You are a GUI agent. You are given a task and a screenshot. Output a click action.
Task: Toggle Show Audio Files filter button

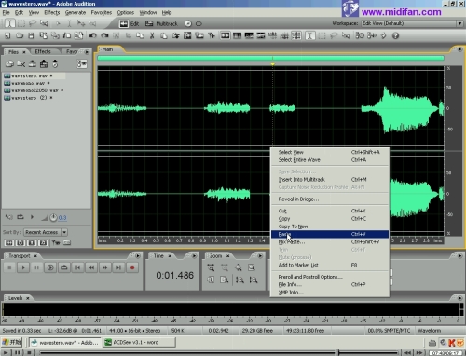pos(9,242)
